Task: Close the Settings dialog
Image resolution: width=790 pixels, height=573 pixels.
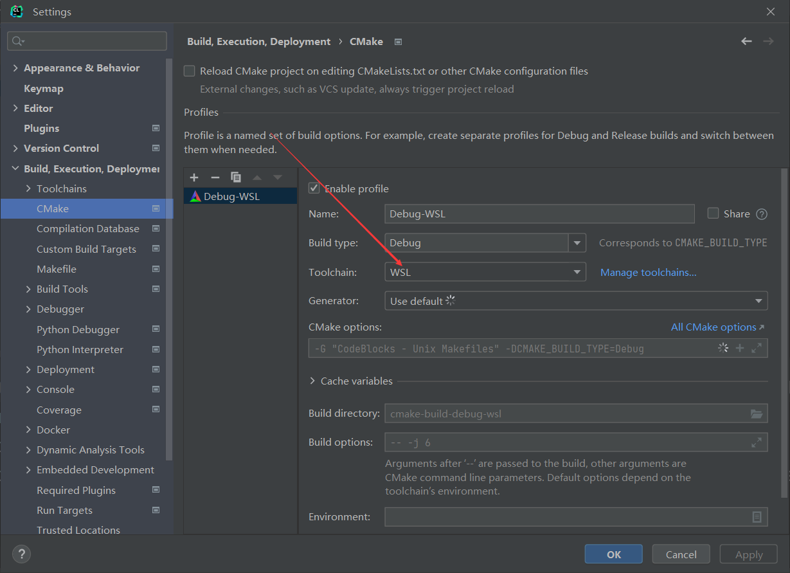Action: coord(770,12)
